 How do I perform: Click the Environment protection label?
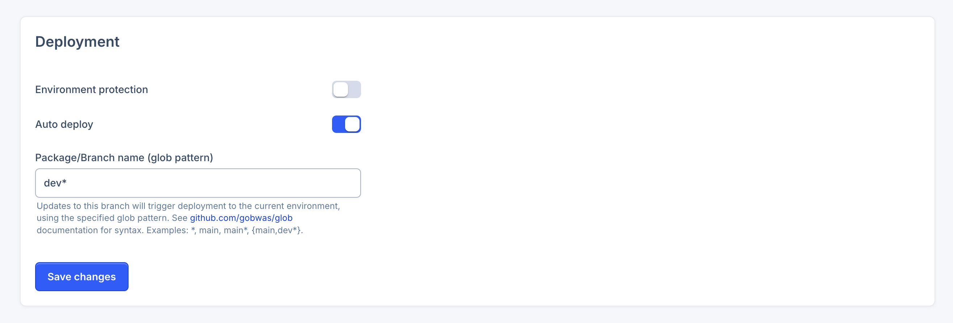click(x=91, y=89)
